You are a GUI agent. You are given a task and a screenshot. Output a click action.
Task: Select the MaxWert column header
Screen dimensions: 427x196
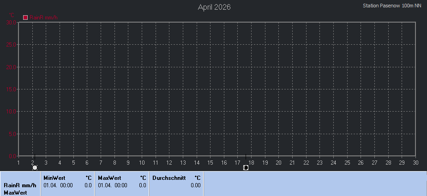coord(109,178)
